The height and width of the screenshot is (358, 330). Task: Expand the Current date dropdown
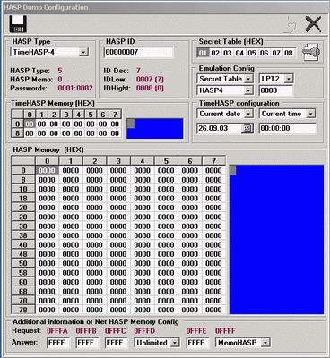tap(248, 114)
